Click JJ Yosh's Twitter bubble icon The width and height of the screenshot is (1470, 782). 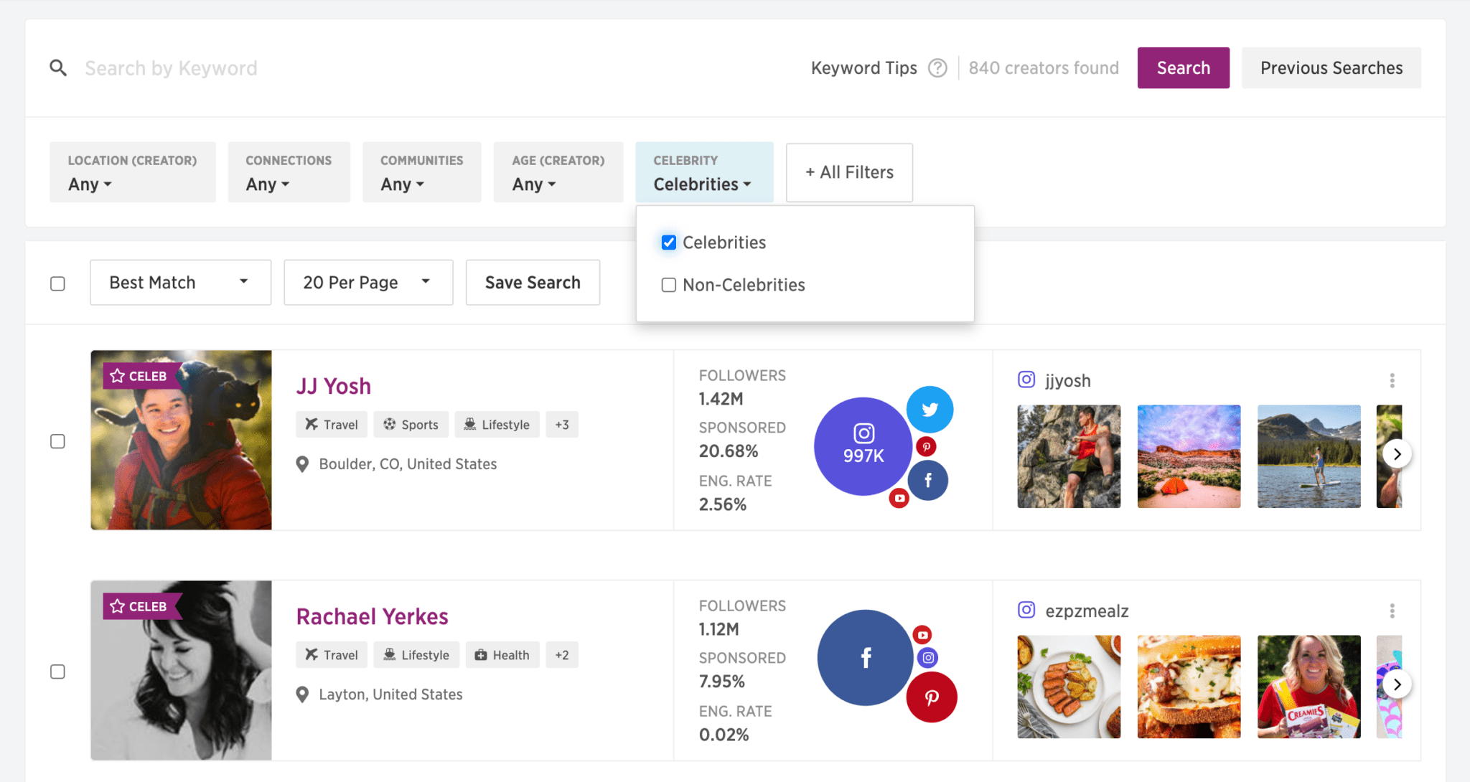click(x=930, y=410)
